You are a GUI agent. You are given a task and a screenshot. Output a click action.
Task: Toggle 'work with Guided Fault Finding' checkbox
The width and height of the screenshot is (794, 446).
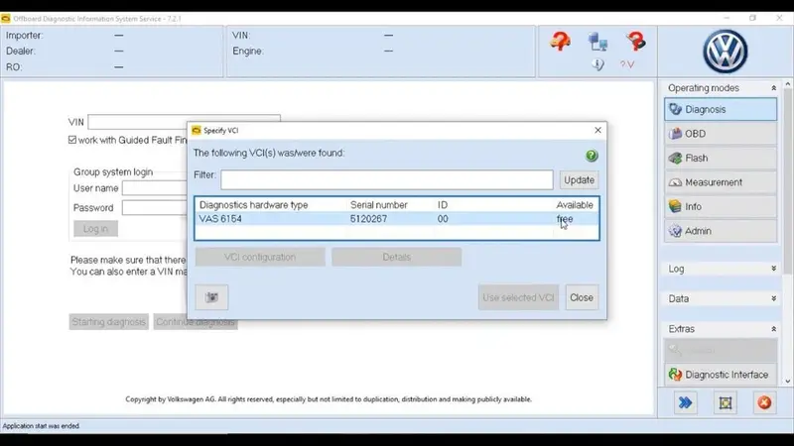(72, 140)
